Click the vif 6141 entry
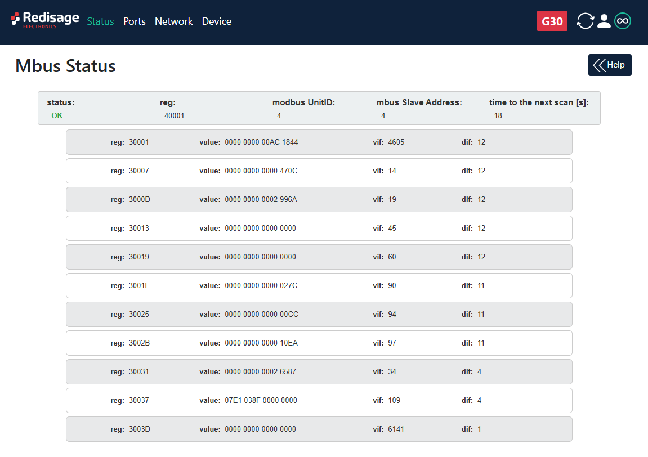 pos(396,429)
